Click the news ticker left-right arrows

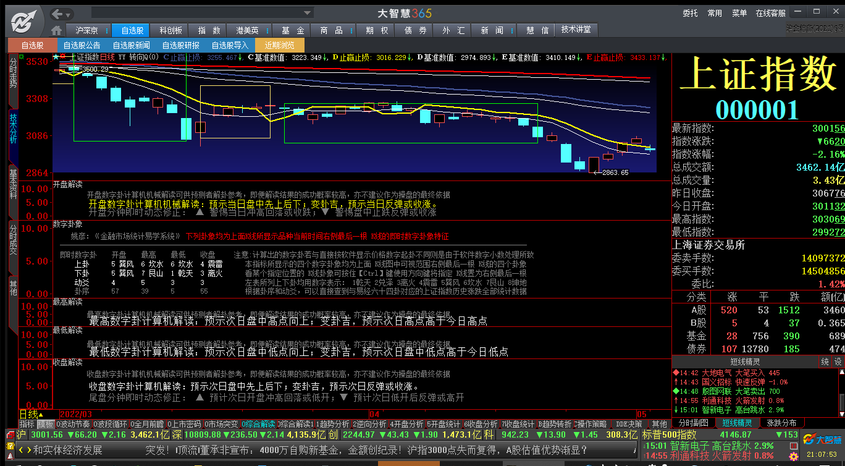25,451
